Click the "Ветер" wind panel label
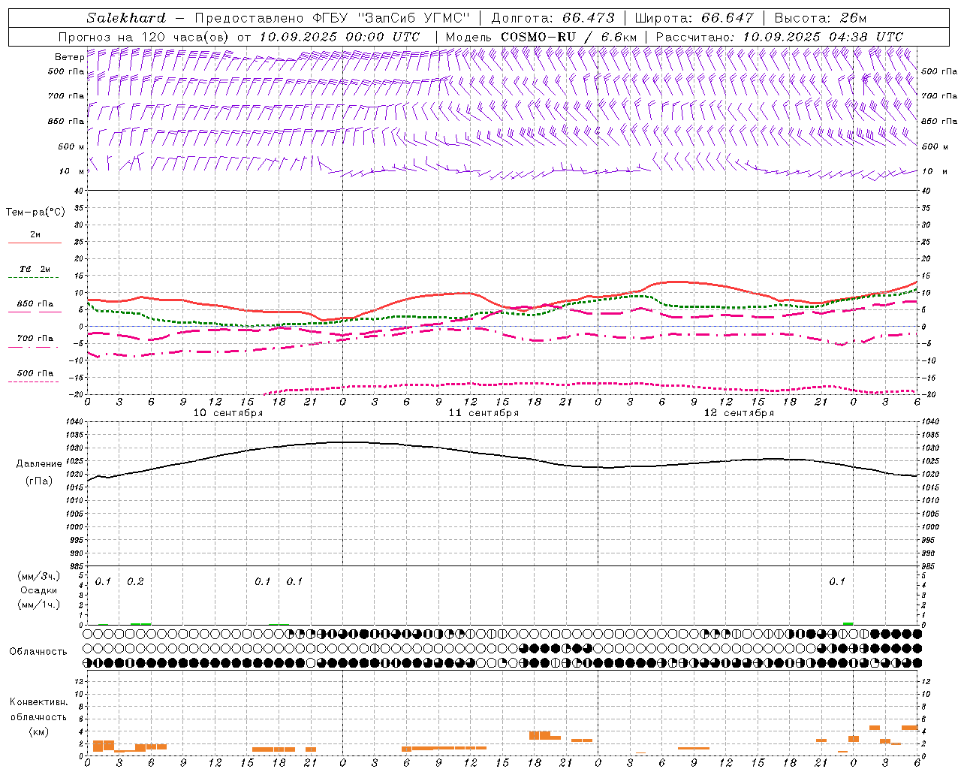Image resolution: width=961 pixels, height=769 pixels. tap(69, 57)
